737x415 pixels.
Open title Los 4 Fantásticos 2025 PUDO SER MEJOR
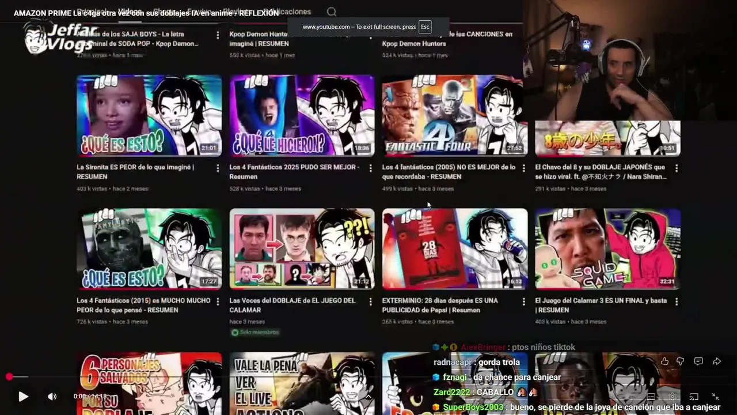(294, 172)
